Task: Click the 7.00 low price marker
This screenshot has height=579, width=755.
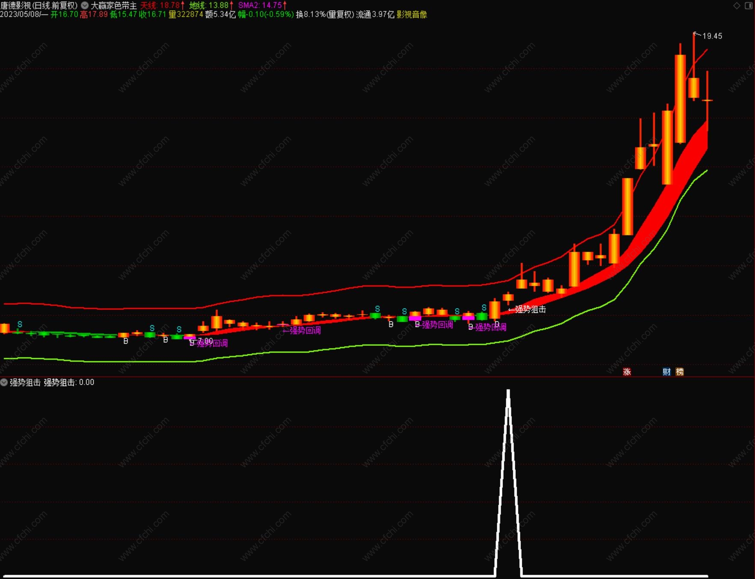Action: click(x=205, y=341)
